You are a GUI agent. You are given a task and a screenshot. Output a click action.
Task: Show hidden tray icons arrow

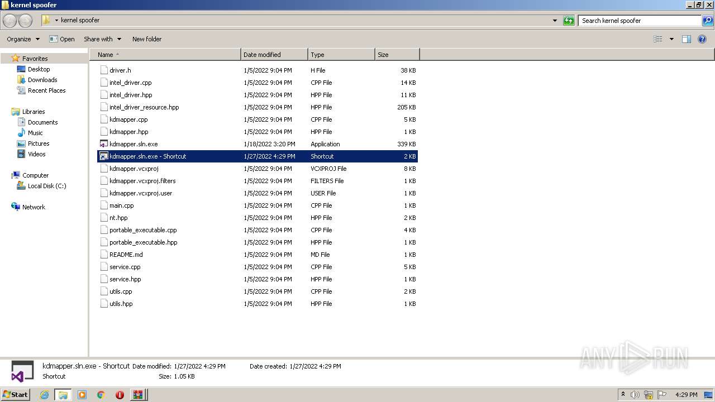(x=623, y=395)
